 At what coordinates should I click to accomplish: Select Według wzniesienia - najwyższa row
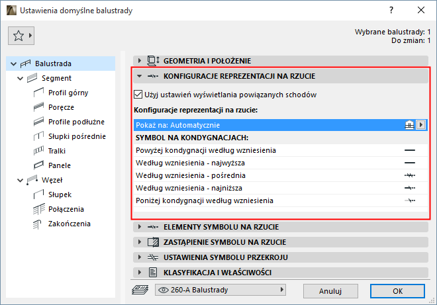(280, 163)
